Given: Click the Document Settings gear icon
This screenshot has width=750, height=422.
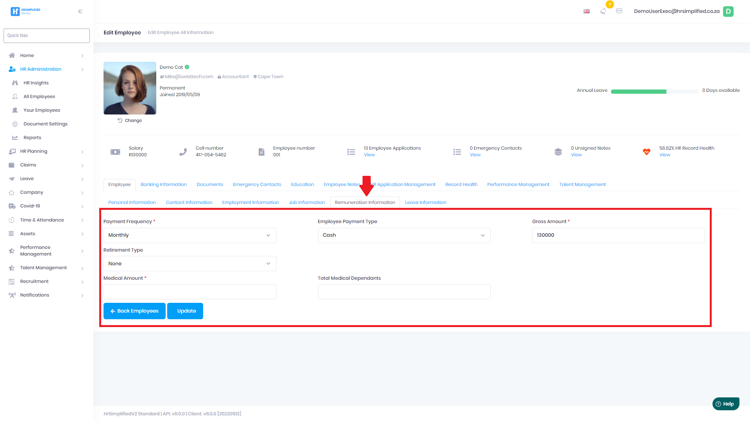Looking at the screenshot, I should [15, 124].
